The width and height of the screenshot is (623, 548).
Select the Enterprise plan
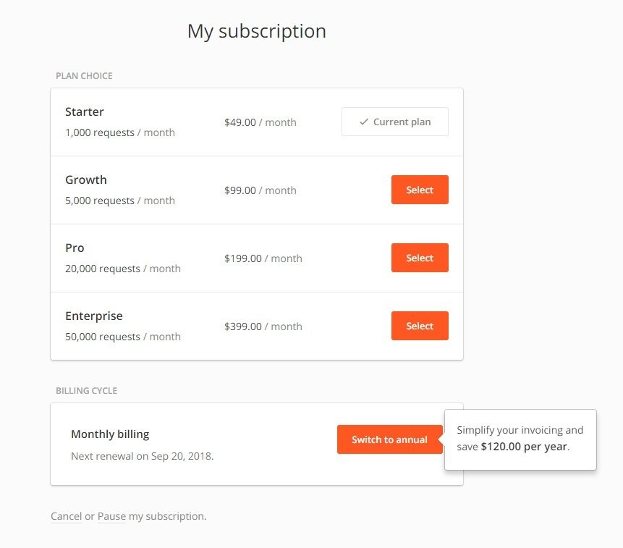click(x=420, y=326)
